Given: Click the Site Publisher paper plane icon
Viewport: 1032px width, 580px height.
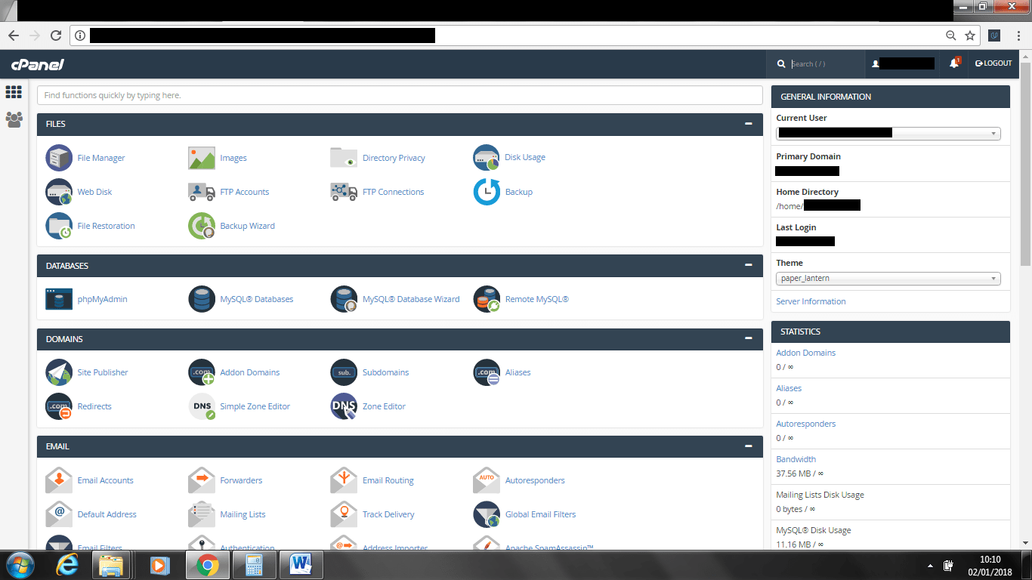Looking at the screenshot, I should [x=59, y=372].
